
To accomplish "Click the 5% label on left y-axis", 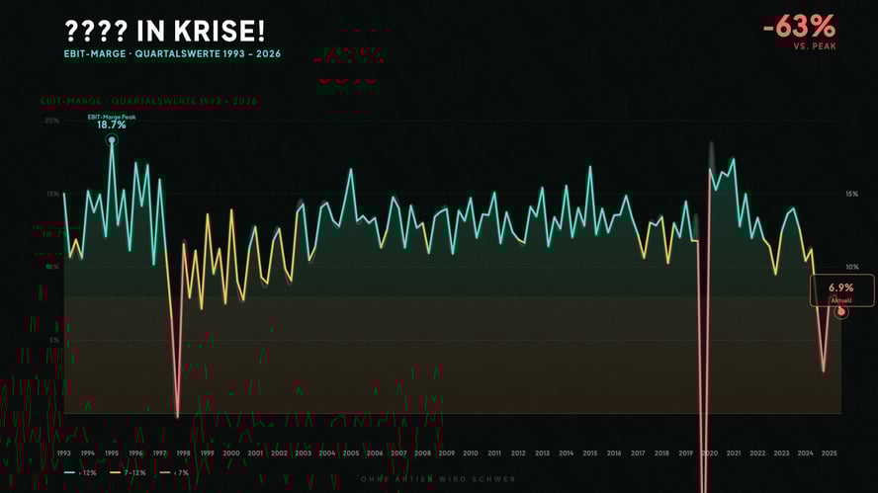I will 53,340.
